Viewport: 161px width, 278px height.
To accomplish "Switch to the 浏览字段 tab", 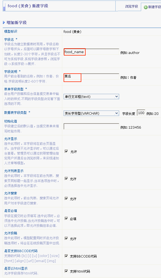I will tap(131, 6).
